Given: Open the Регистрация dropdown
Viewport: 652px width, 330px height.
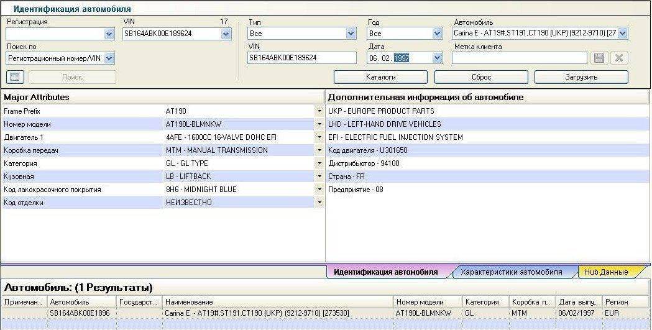Looking at the screenshot, I should pyautogui.click(x=109, y=34).
